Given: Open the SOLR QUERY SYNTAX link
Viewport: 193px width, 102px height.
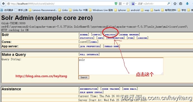Looking at the screenshot, I should click(x=91, y=92).
